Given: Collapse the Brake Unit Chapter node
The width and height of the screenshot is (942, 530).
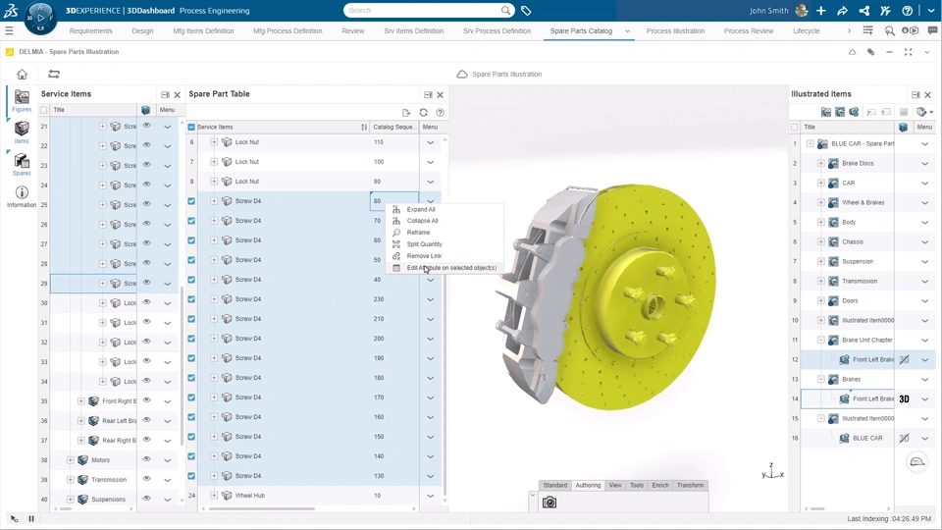Looking at the screenshot, I should (820, 341).
